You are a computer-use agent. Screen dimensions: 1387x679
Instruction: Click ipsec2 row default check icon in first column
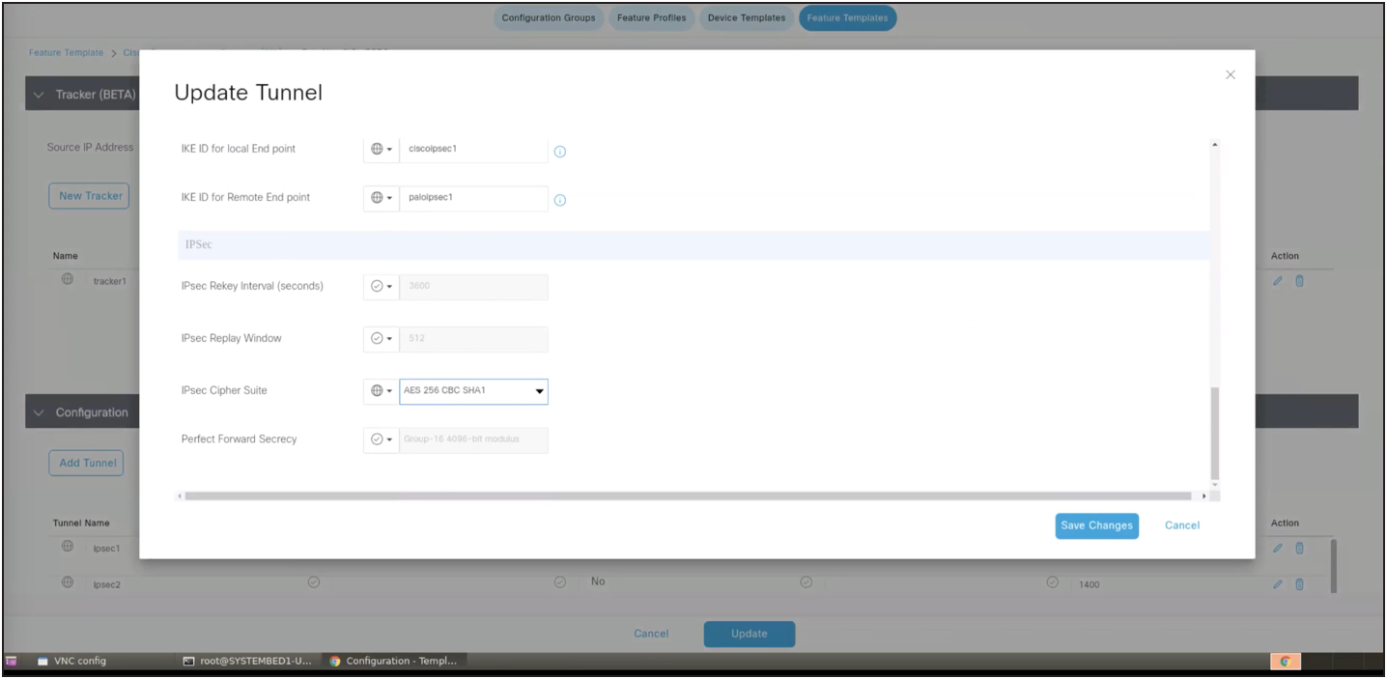(x=313, y=582)
